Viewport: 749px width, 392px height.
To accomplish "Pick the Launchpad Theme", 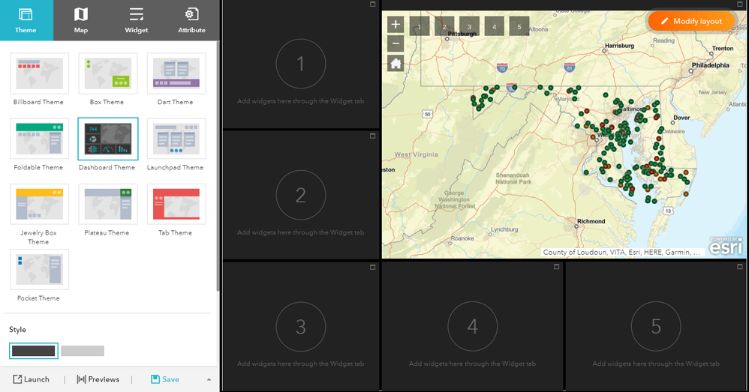I will (x=176, y=139).
